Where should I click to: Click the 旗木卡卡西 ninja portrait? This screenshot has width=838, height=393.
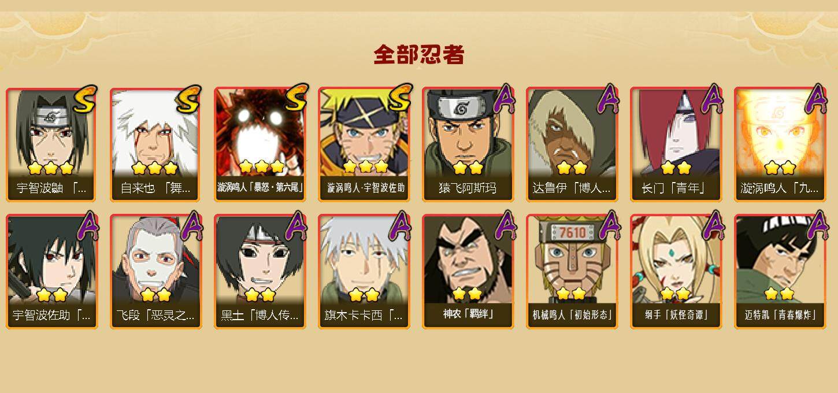[x=364, y=272]
